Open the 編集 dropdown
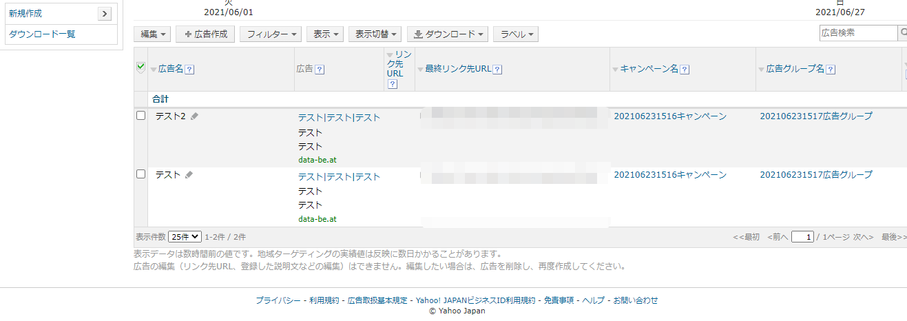 (x=153, y=34)
